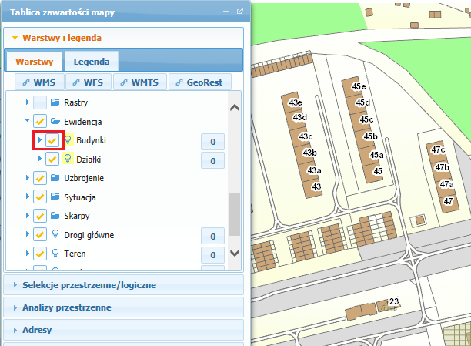Open the WFS service link
This screenshot has height=346, width=471.
(x=89, y=82)
